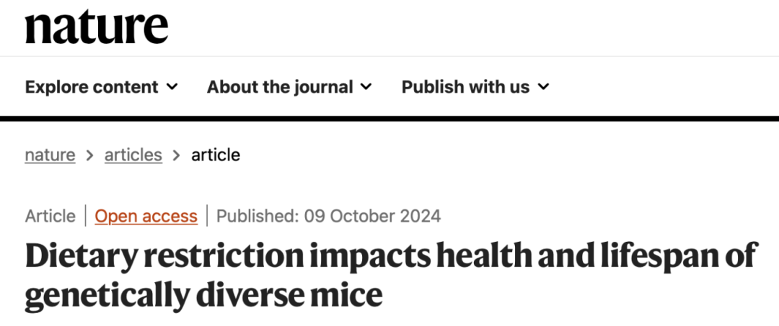The width and height of the screenshot is (779, 326).
Task: Click the genetically diverse mice title line
Action: (x=203, y=296)
